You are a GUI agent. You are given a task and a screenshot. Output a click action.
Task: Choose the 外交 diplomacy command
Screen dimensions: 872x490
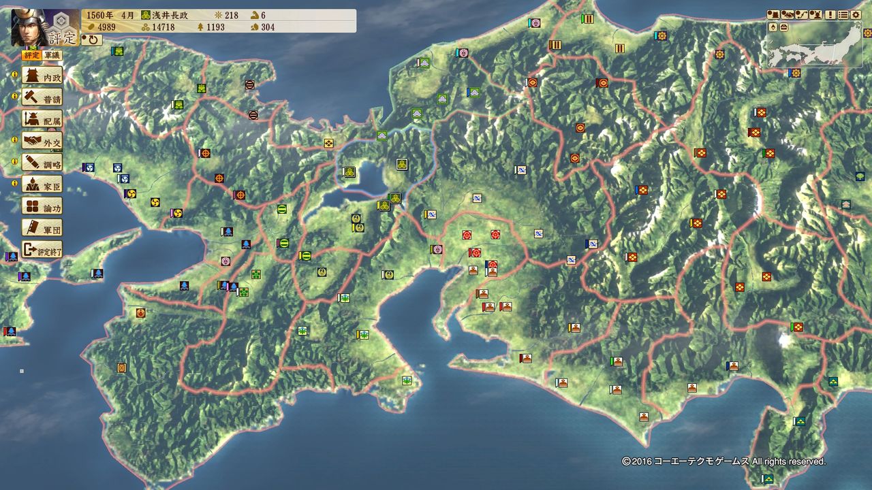(42, 140)
